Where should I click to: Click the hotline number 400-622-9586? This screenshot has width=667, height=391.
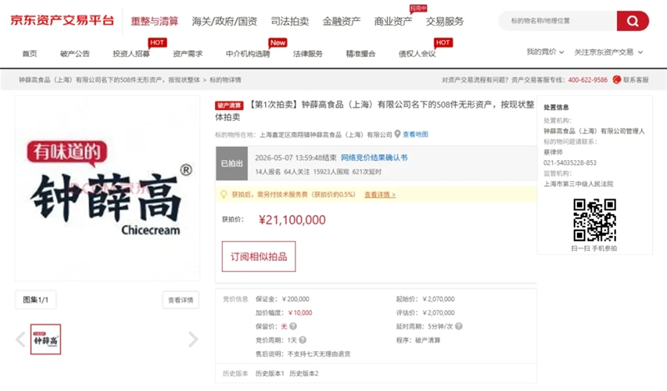pyautogui.click(x=588, y=79)
